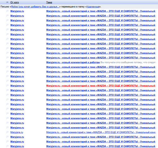Open the red highlighted MAZDA comment email
The image size is (158, 148).
(x=101, y=86)
